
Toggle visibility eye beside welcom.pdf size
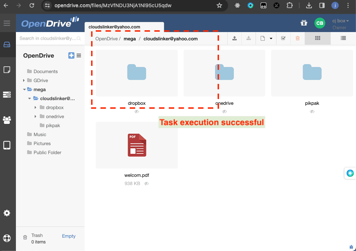coord(146,184)
